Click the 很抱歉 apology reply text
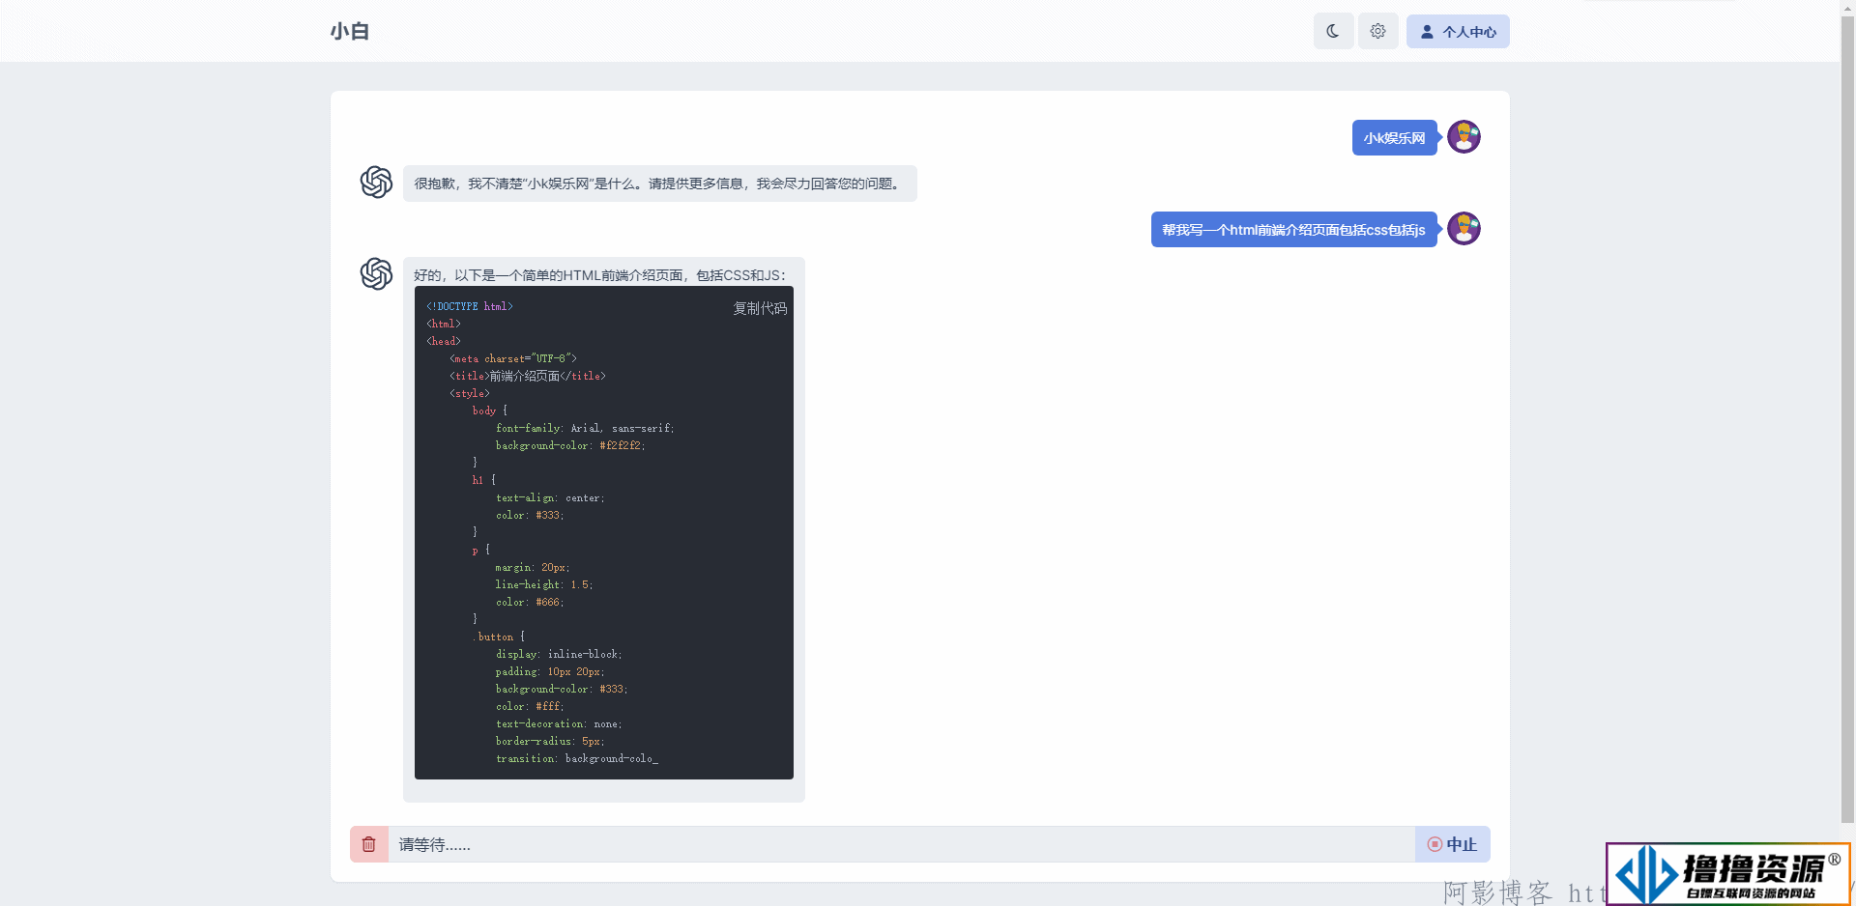The width and height of the screenshot is (1856, 906). click(659, 184)
